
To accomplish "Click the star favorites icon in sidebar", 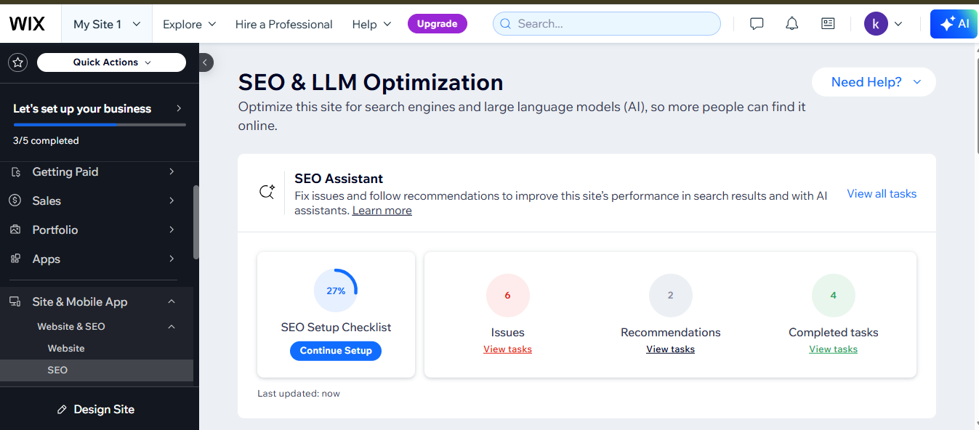I will (x=18, y=62).
